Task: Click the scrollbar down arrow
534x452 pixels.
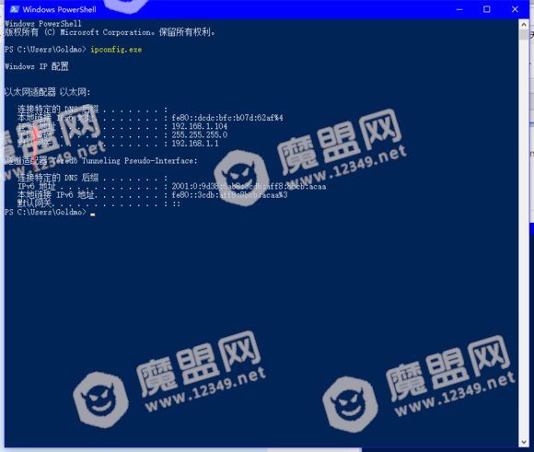Action: pos(524,442)
